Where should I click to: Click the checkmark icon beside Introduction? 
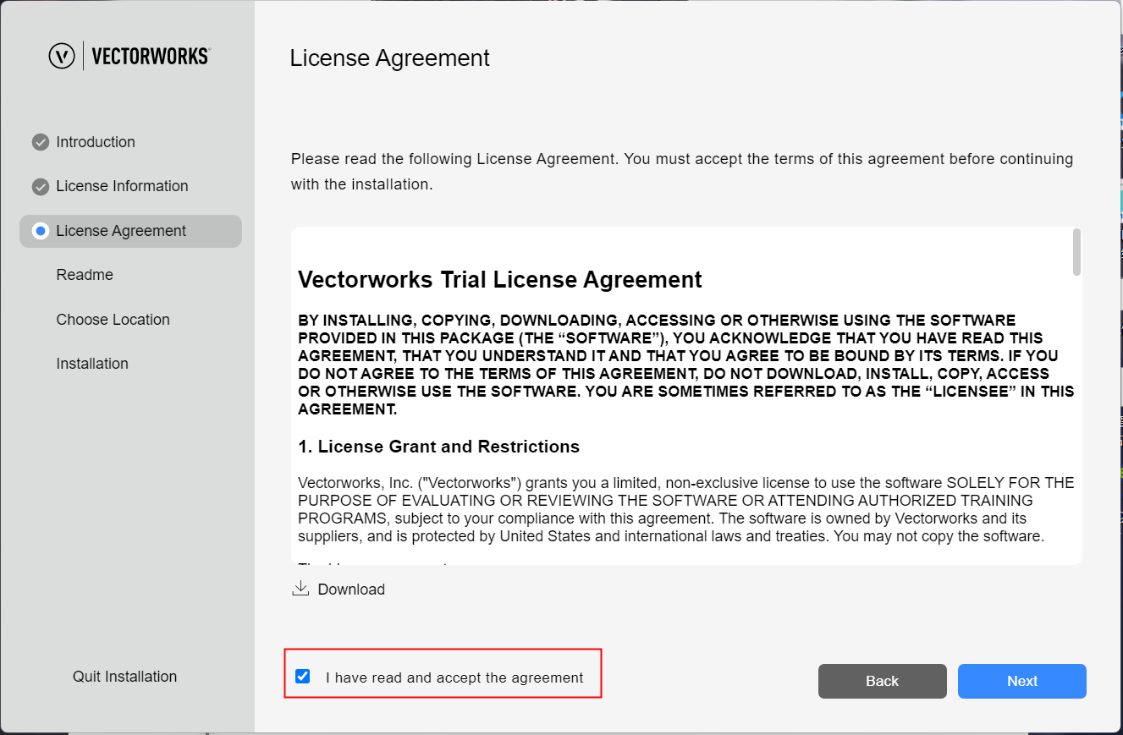pyautogui.click(x=41, y=142)
